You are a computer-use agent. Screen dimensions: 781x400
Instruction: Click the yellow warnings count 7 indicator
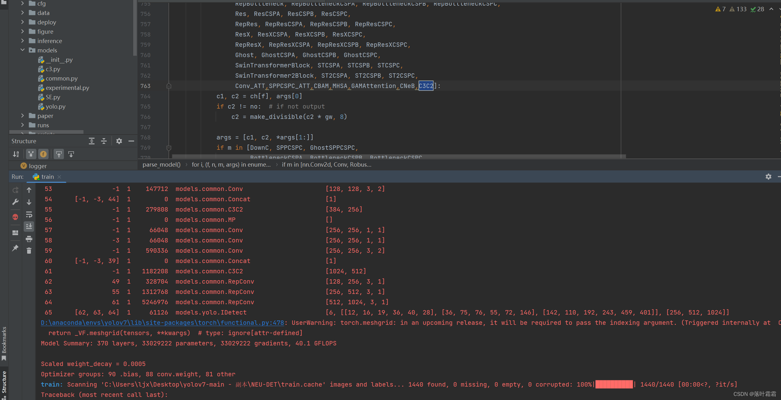pyautogui.click(x=721, y=9)
